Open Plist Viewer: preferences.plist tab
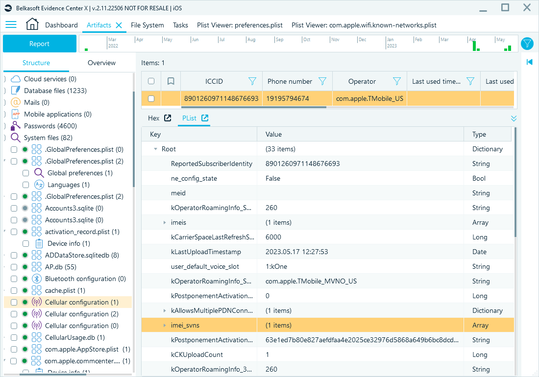Viewport: 539px width, 377px height. pyautogui.click(x=240, y=25)
